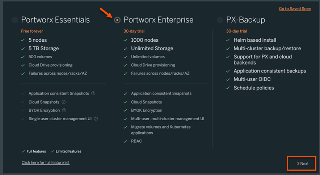Select the Portworx Essentials radio button
The width and height of the screenshot is (320, 175).
click(x=15, y=20)
